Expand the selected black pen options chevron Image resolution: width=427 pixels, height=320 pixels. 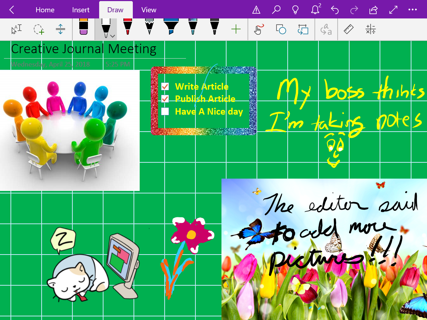coord(113,36)
